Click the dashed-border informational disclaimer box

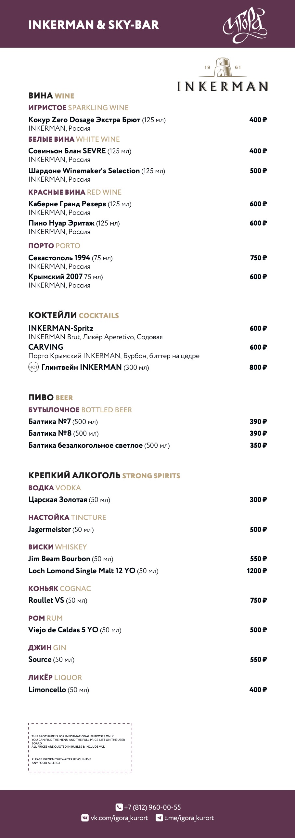80,748
